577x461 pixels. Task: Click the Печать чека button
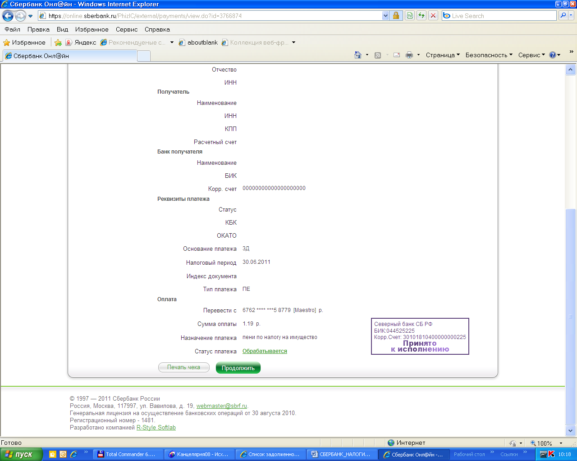[184, 367]
